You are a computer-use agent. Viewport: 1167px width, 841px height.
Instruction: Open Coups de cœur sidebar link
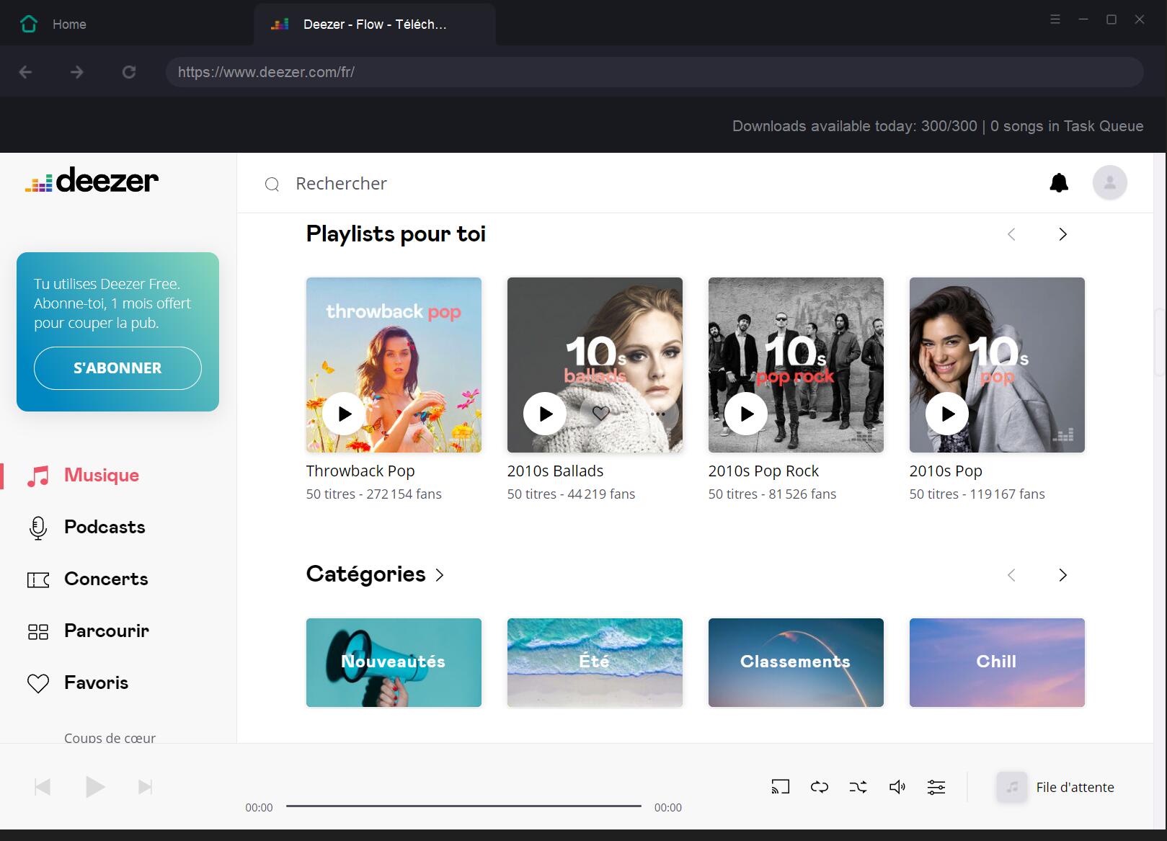[x=110, y=737]
